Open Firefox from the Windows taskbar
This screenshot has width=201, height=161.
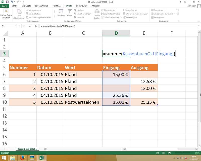point(22,158)
